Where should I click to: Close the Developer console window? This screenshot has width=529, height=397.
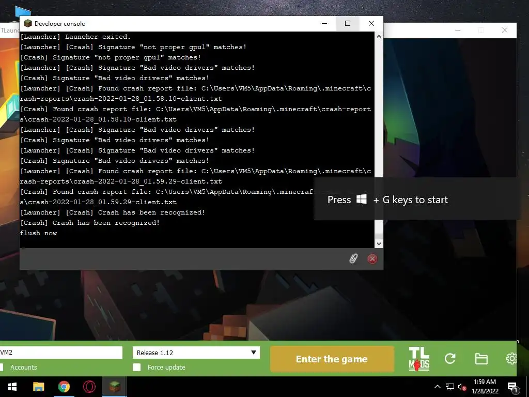371,23
